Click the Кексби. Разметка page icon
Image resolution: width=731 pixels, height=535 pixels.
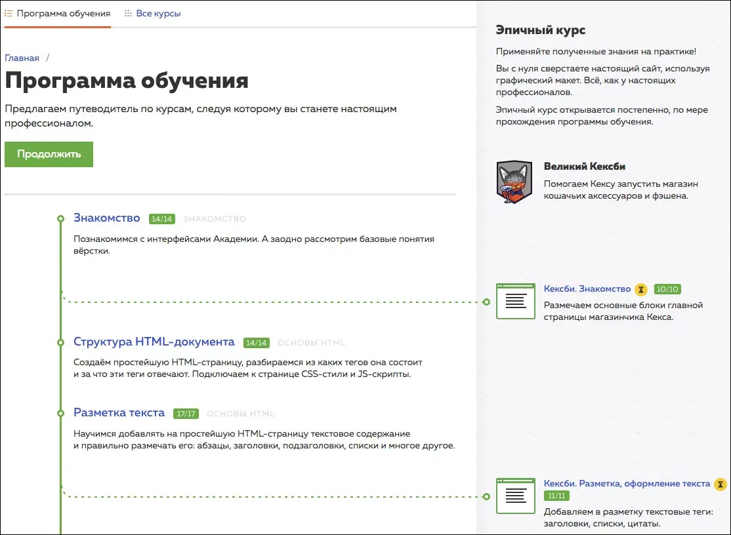[x=515, y=496]
